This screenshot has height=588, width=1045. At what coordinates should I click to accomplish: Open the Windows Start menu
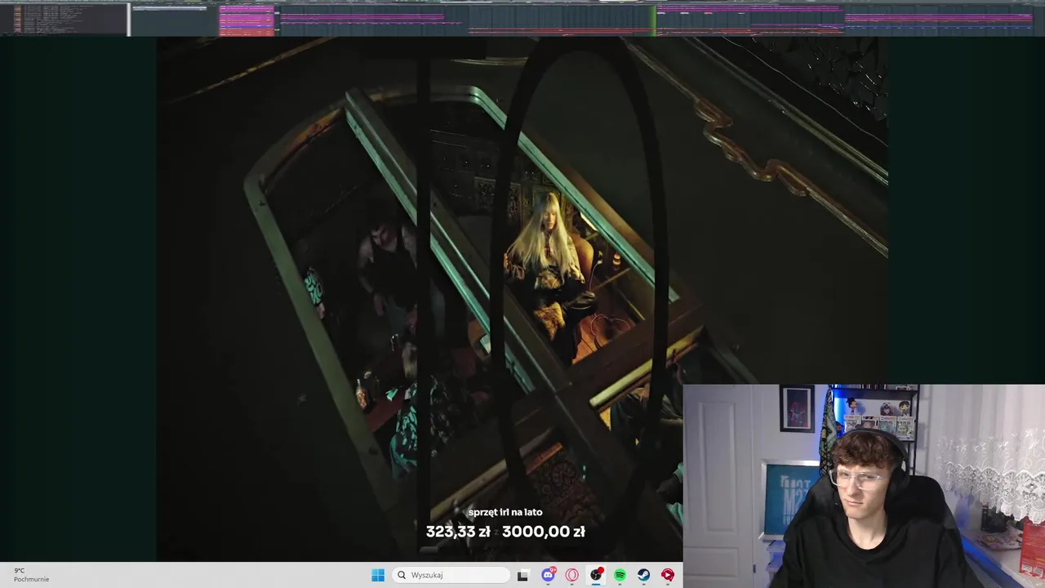[x=378, y=575]
